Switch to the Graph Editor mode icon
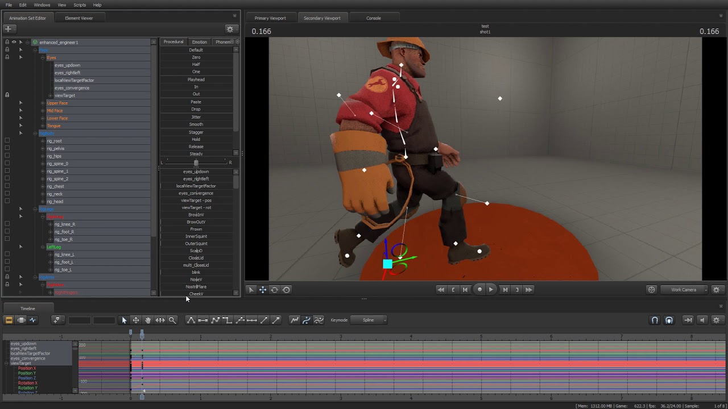The width and height of the screenshot is (728, 409). (x=32, y=320)
